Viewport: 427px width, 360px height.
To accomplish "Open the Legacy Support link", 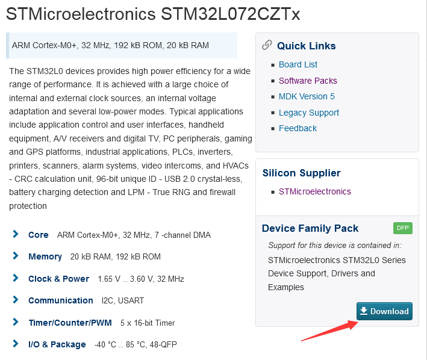I will pyautogui.click(x=309, y=113).
